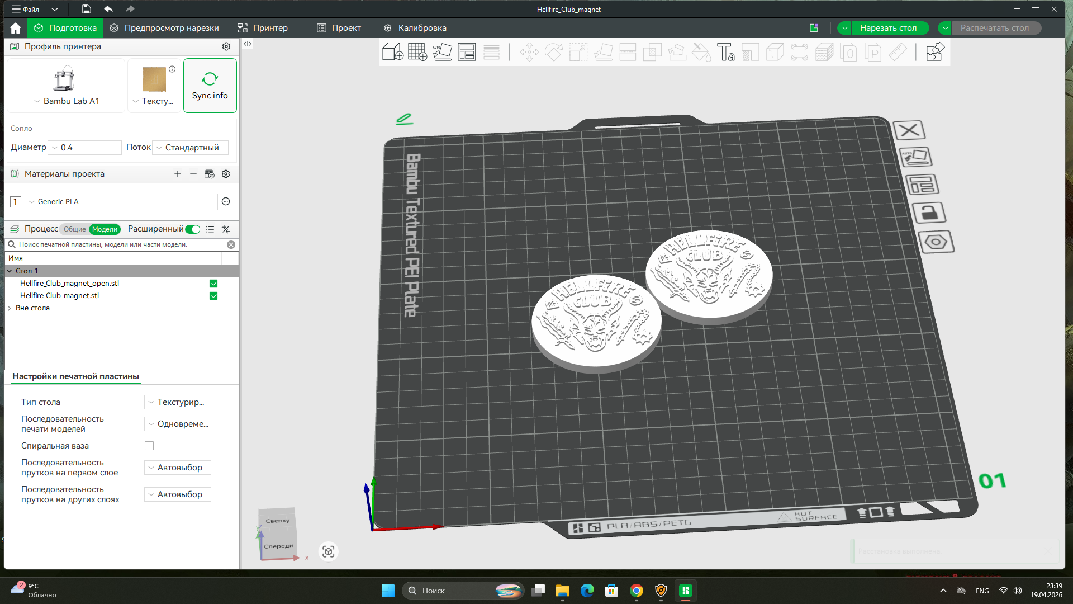Open the process settings list icon
Screen dimensions: 1073x604
point(210,229)
